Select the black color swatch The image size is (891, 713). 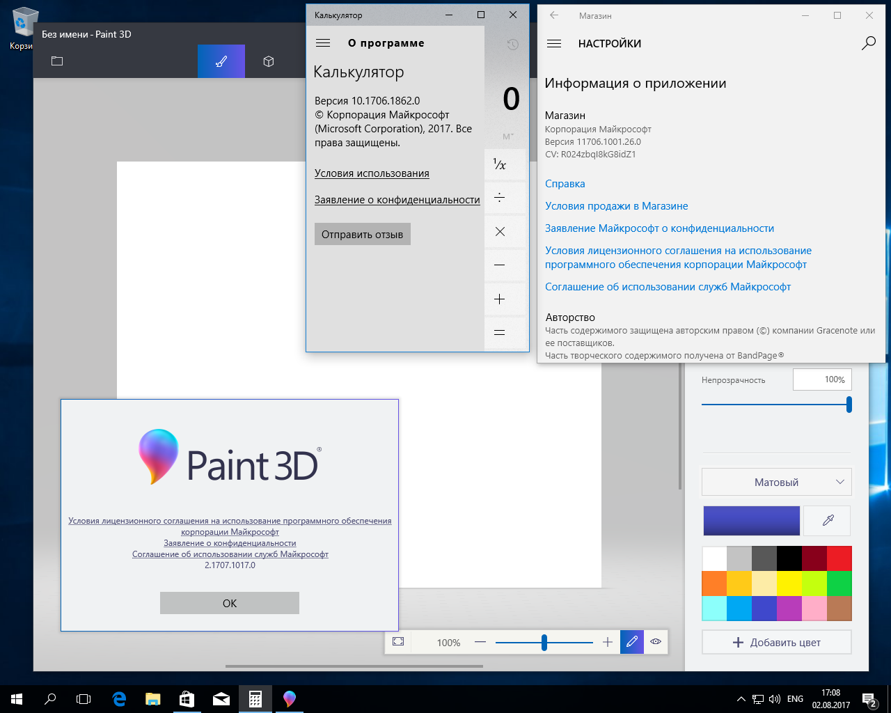pos(789,558)
